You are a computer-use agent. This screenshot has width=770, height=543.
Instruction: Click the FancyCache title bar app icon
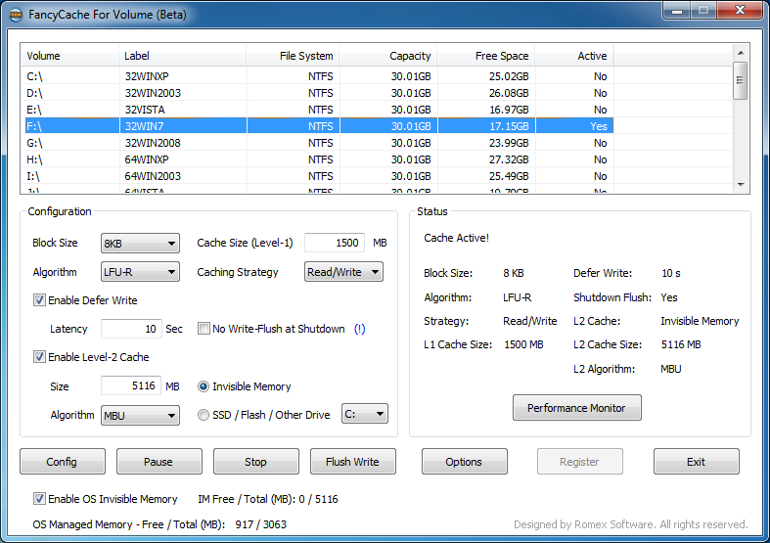(17, 15)
